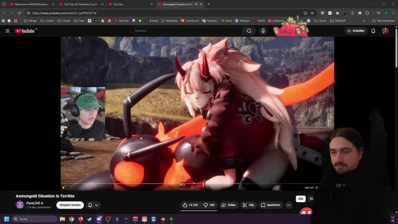Viewport: 398px width, 224px height.
Task: Open the PyroLIVE channel avatar
Action: [20, 205]
